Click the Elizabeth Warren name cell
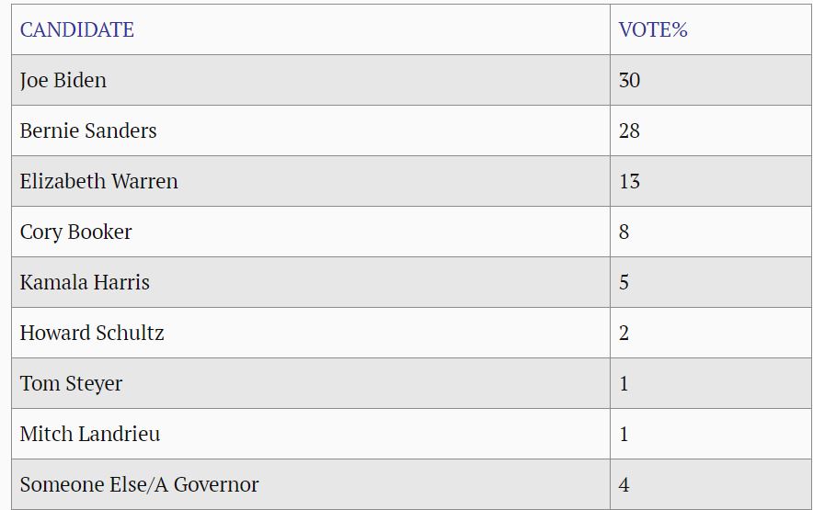813x510 pixels. click(x=99, y=181)
